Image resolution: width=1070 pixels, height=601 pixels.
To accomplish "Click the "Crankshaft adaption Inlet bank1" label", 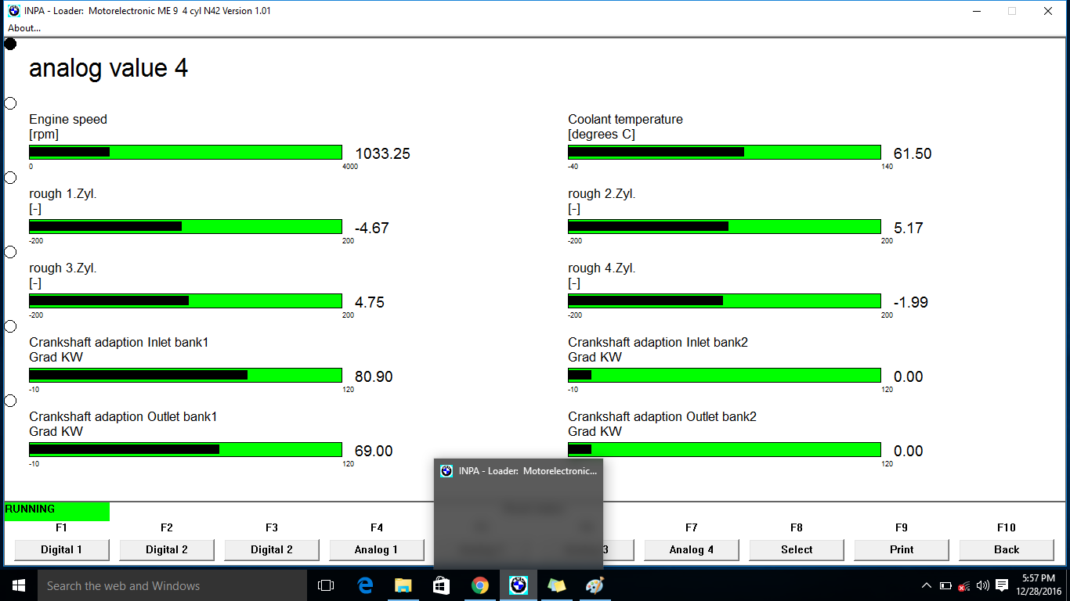I will click(x=119, y=343).
